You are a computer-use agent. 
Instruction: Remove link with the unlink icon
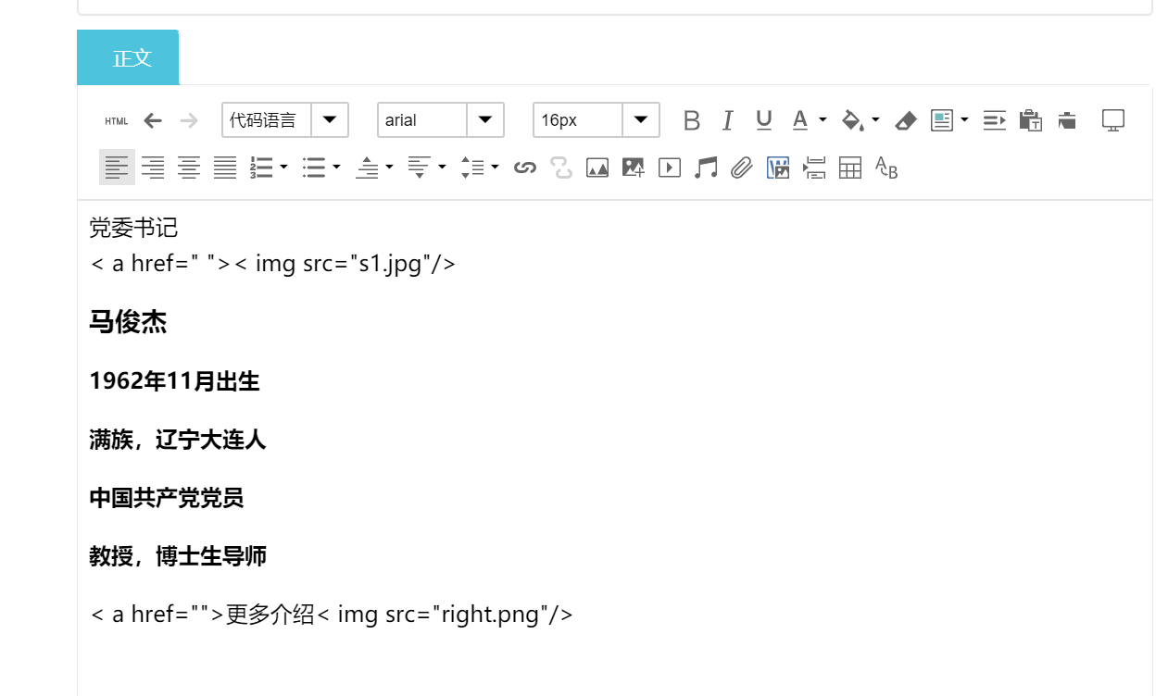click(x=561, y=168)
